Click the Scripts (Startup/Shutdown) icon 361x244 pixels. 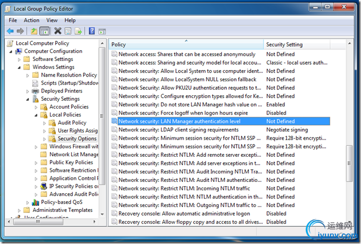click(35, 83)
